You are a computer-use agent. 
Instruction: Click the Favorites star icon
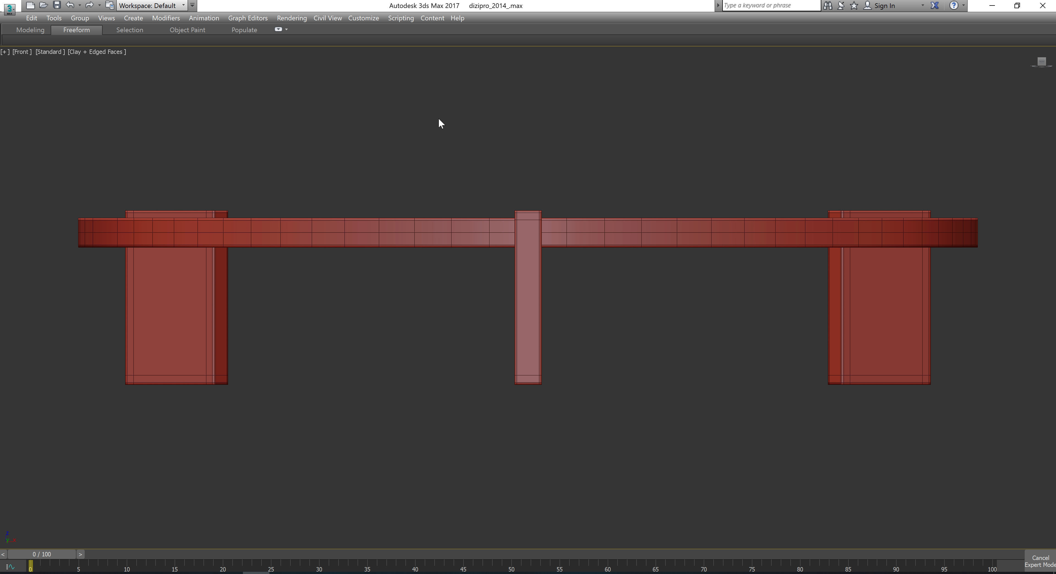point(854,5)
